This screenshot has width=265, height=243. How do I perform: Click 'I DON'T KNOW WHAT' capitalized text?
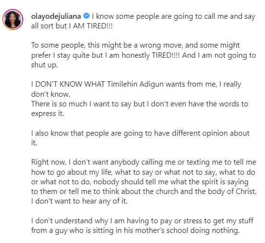click(68, 84)
